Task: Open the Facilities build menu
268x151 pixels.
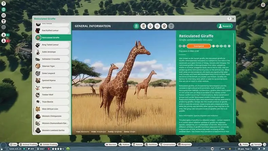Action: click(x=151, y=145)
